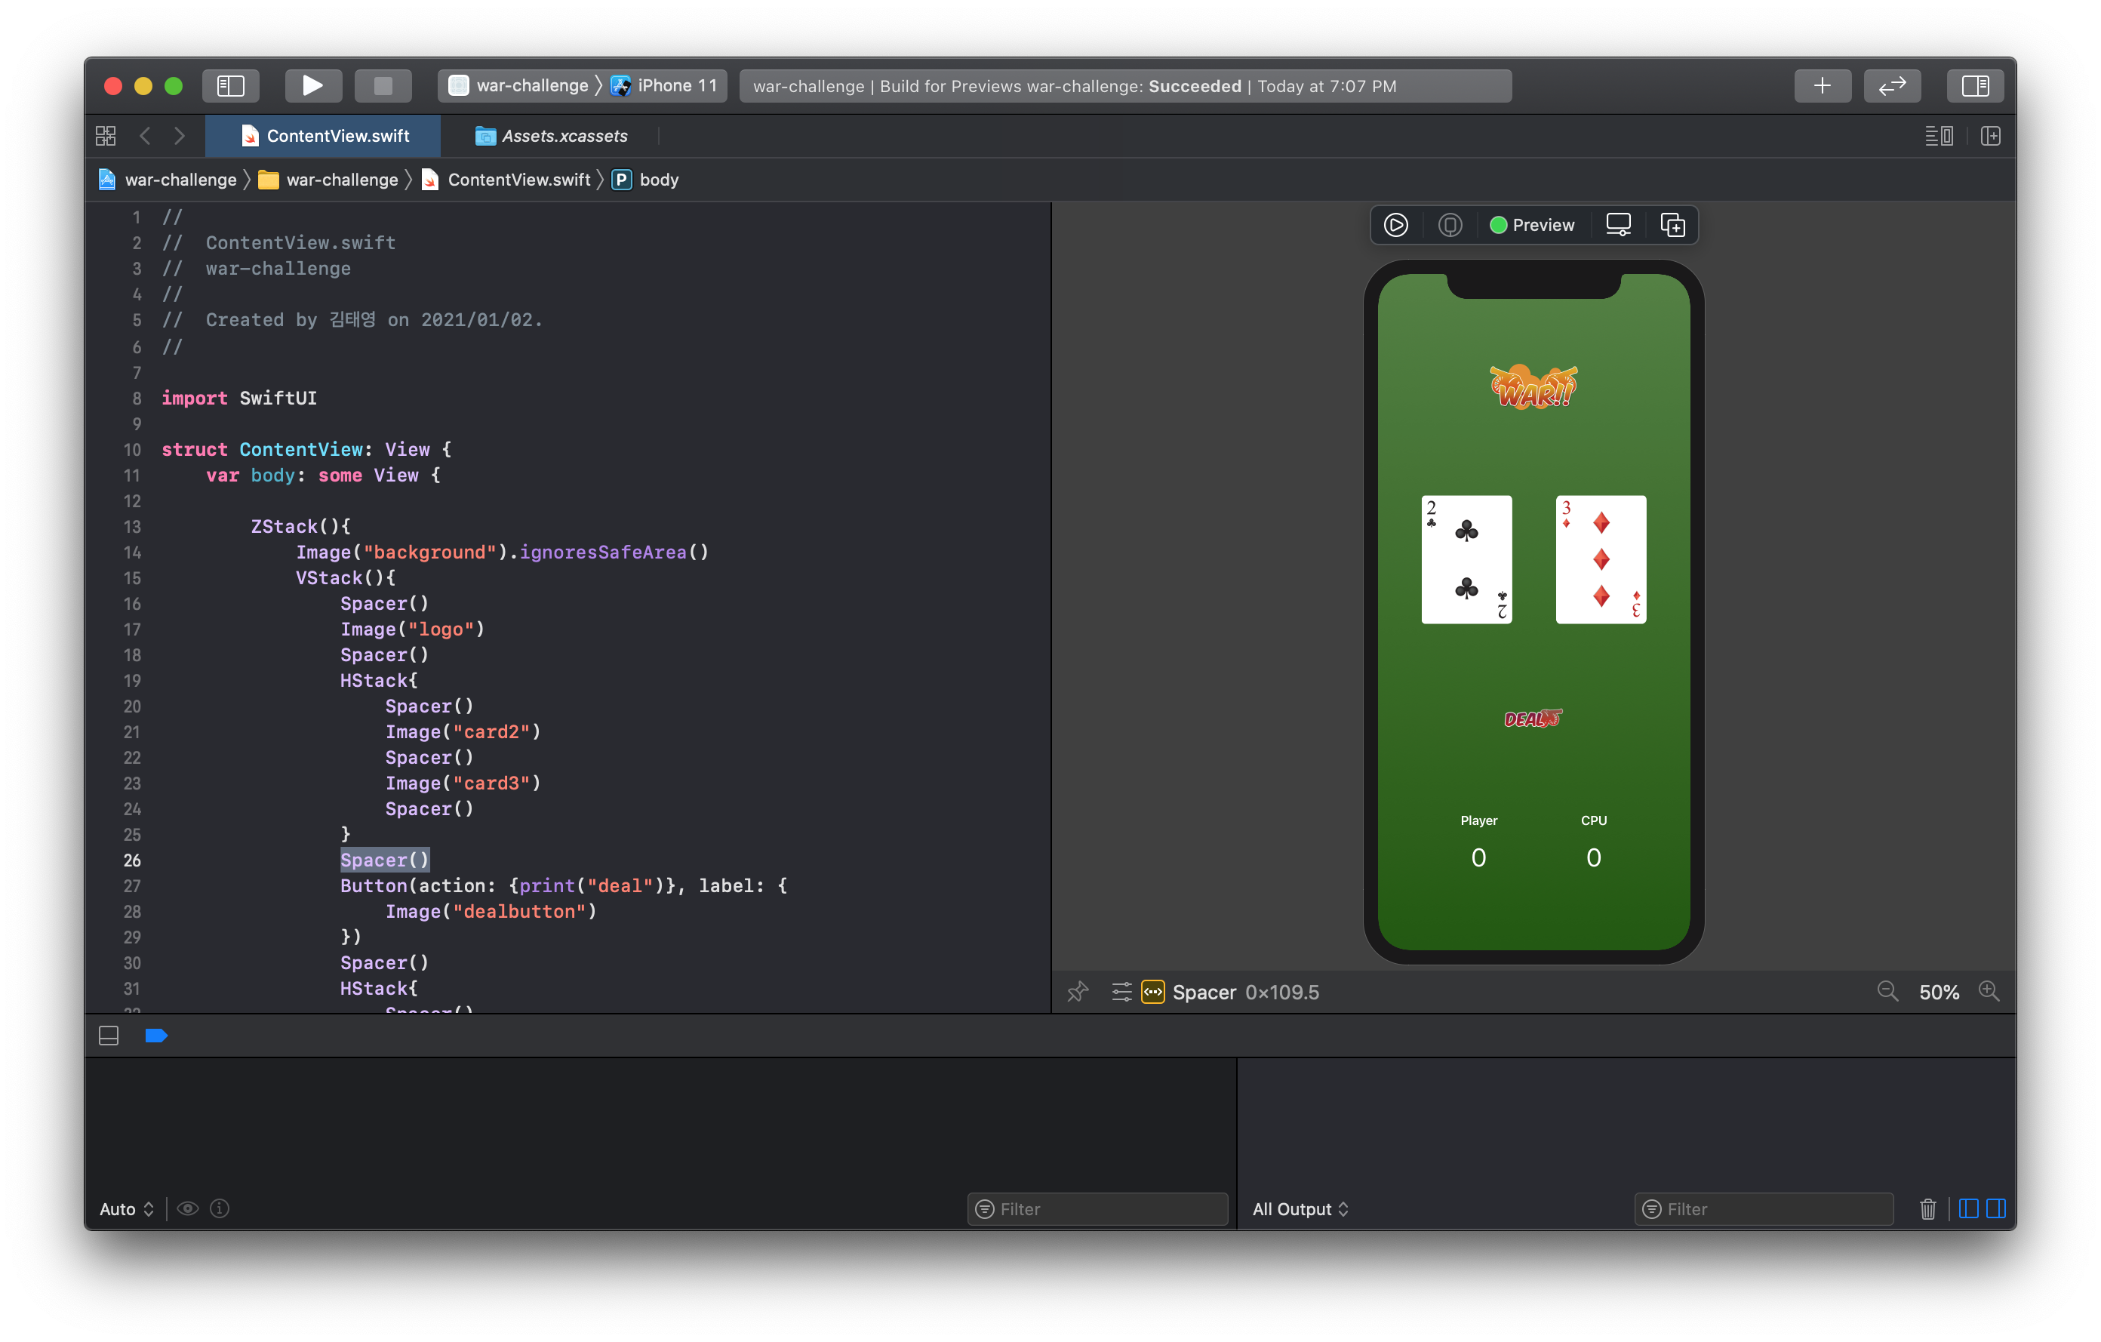Click the code review arrows button
The height and width of the screenshot is (1342, 2101).
click(x=1892, y=85)
